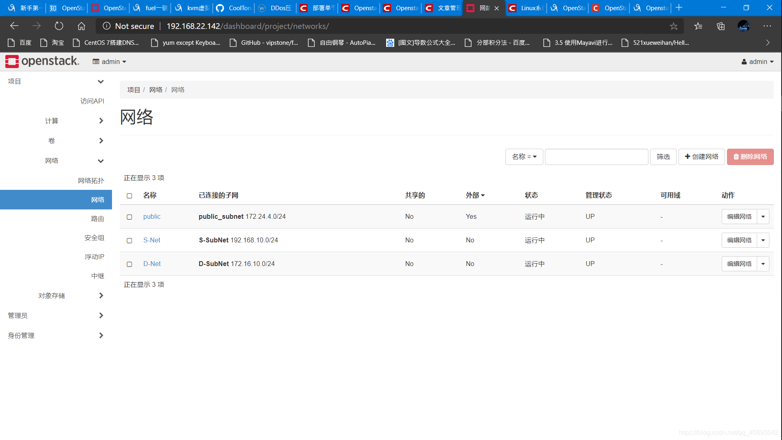The height and width of the screenshot is (440, 782).
Task: Sort by the 外部 column header
Action: tap(475, 196)
